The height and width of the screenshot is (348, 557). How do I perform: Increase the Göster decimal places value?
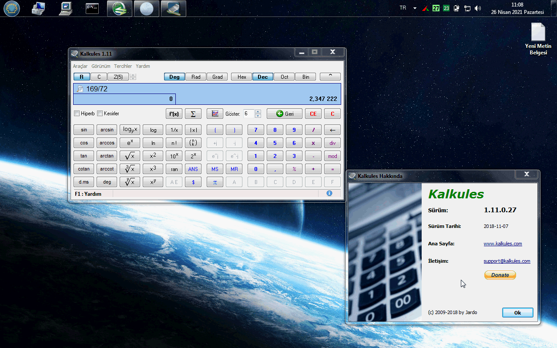(x=258, y=111)
